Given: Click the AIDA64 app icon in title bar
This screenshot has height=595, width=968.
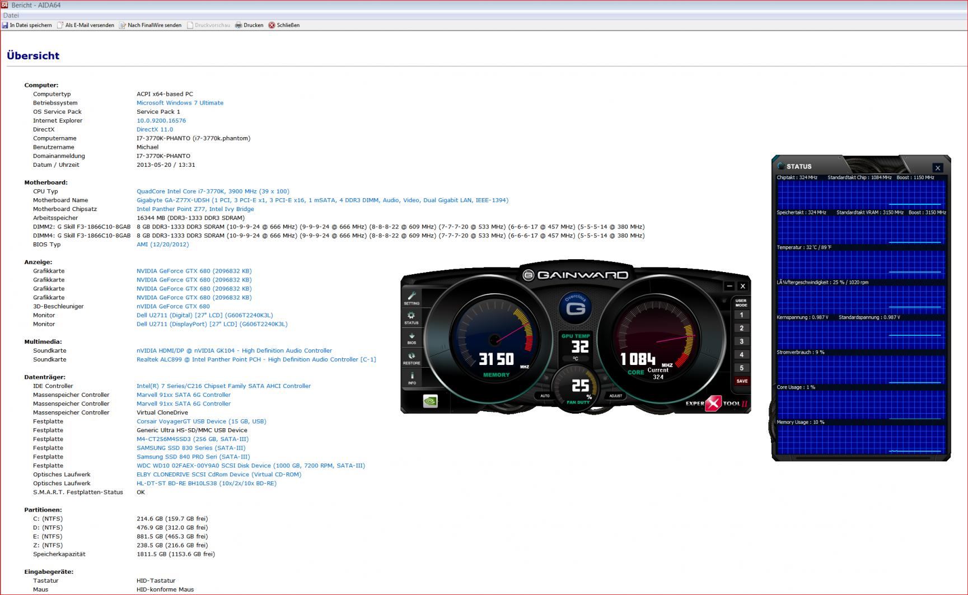Looking at the screenshot, I should click(x=4, y=5).
